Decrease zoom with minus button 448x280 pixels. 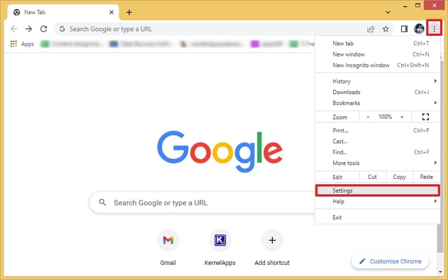[368, 117]
